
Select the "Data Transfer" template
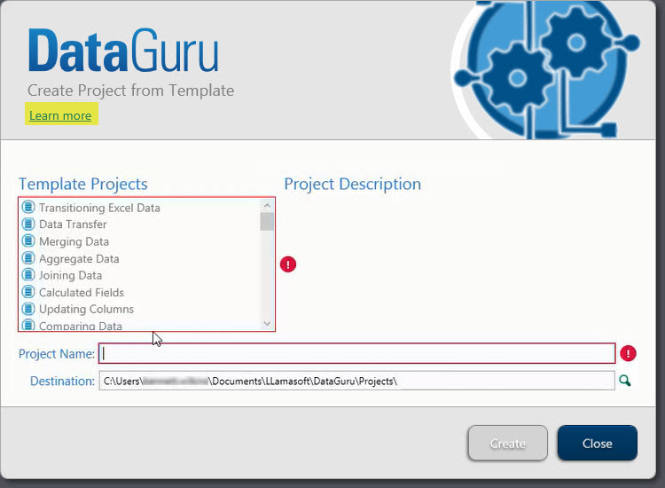[x=73, y=224]
